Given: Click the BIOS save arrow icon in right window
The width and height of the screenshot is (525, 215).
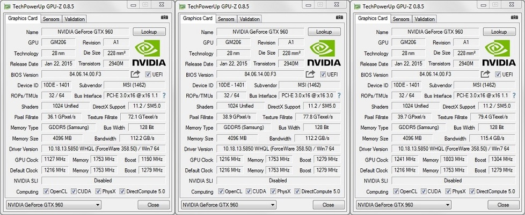Looking at the screenshot, I should coord(485,74).
